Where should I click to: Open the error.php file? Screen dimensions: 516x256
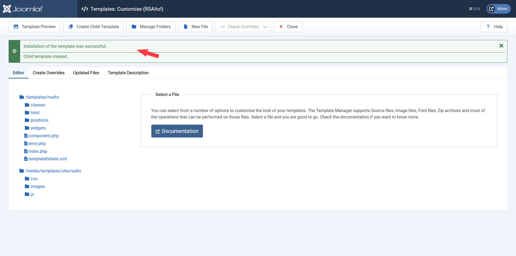point(35,143)
